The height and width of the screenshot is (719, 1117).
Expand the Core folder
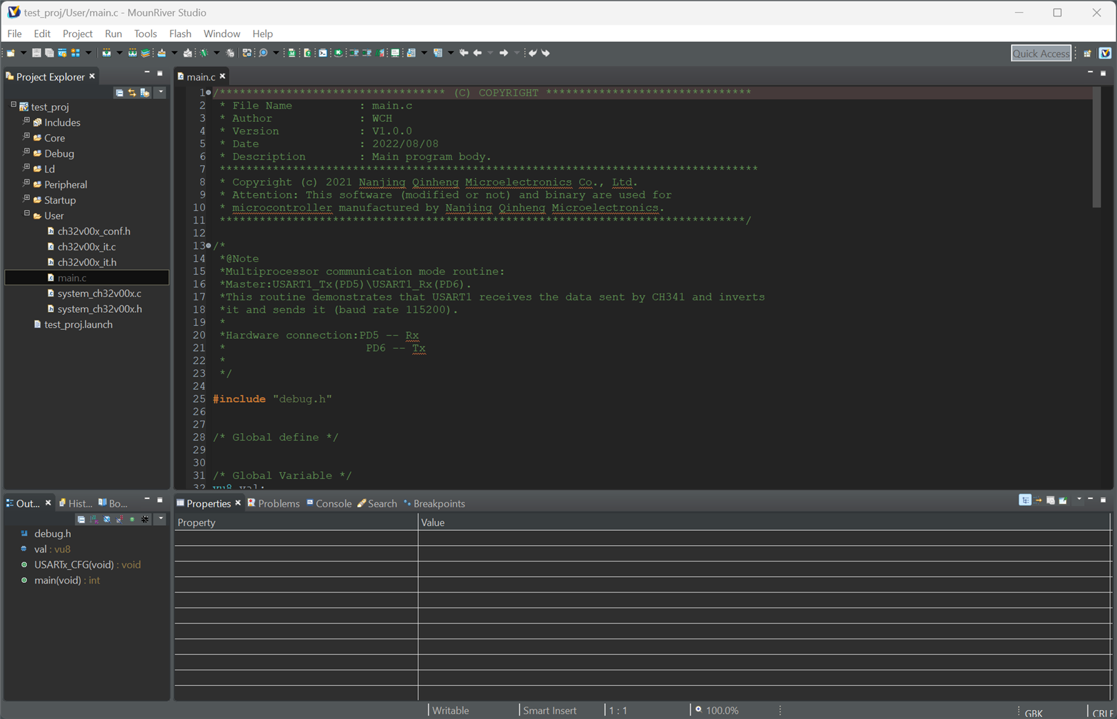26,137
